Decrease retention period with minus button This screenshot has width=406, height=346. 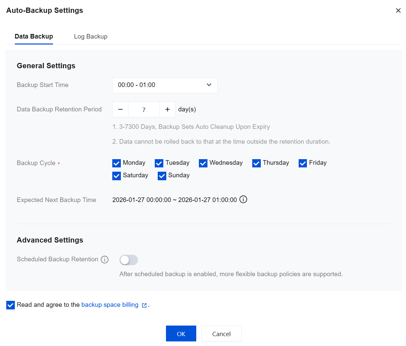(x=121, y=109)
